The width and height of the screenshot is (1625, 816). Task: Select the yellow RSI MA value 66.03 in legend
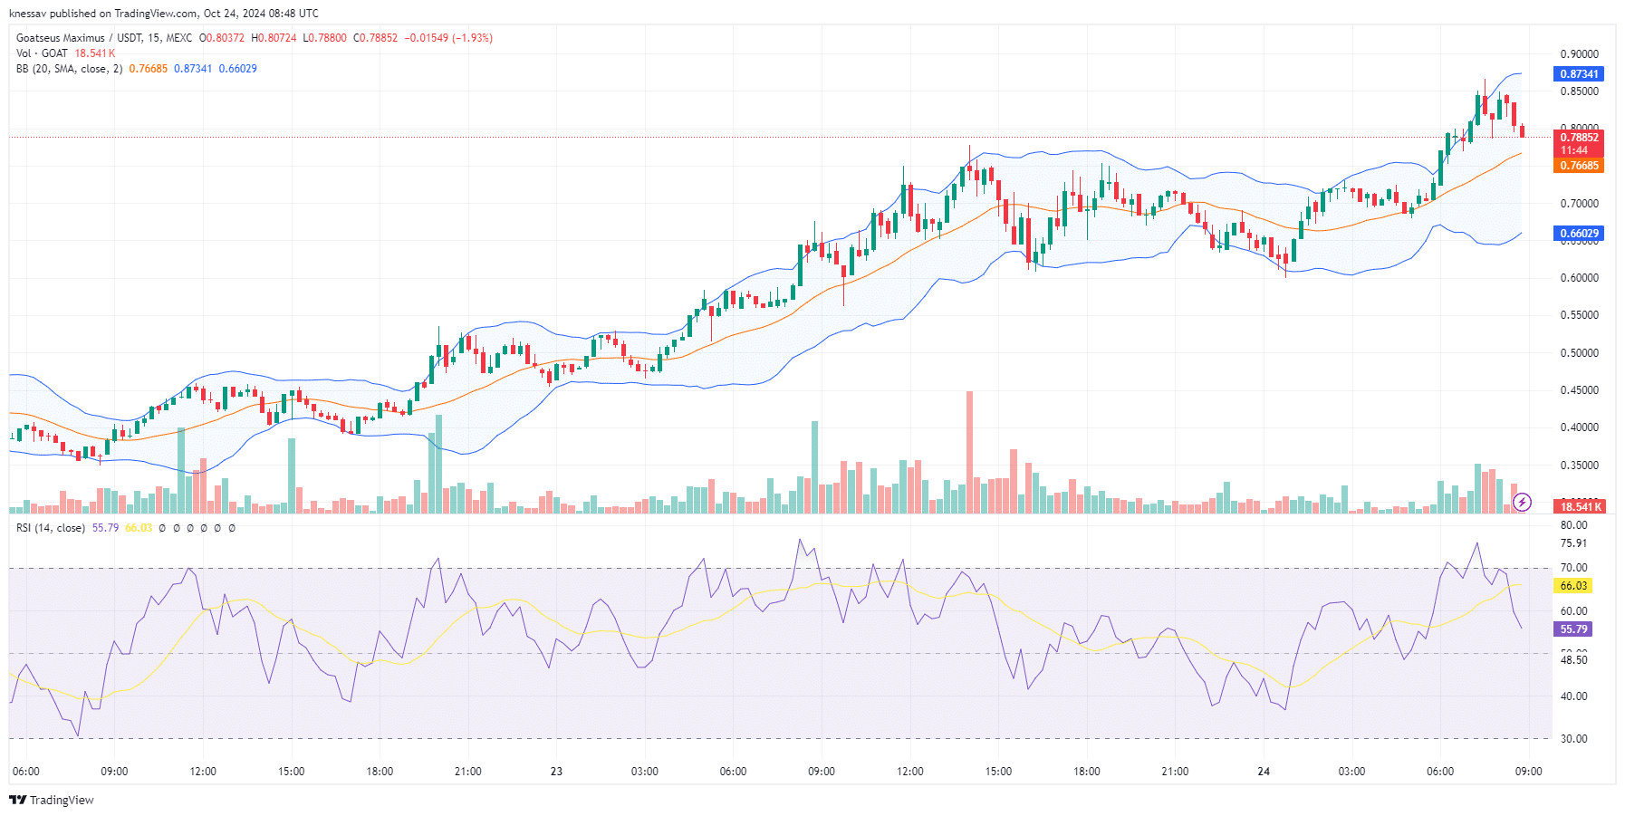coord(139,528)
